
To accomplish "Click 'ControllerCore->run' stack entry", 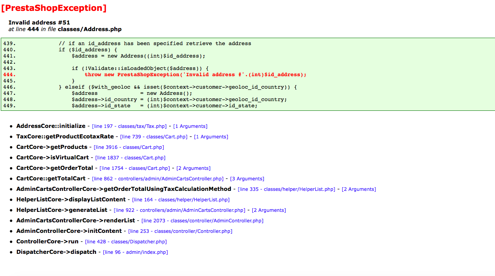I will [47, 241].
